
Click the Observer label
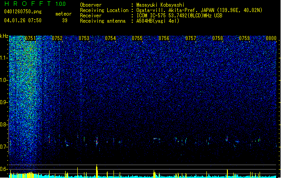(x=91, y=5)
